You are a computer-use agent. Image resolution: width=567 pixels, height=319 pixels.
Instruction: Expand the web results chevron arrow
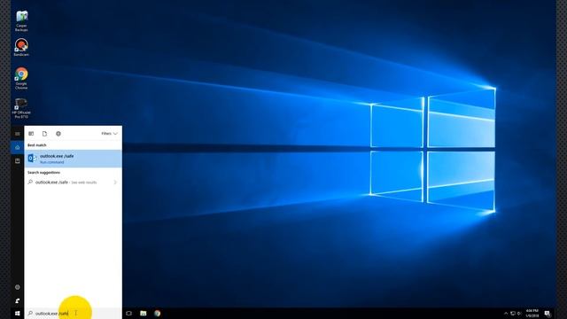115,183
